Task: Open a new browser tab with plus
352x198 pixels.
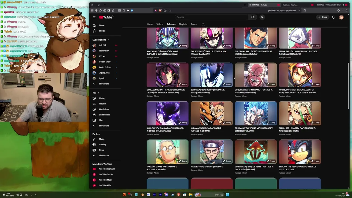Action: point(245,5)
